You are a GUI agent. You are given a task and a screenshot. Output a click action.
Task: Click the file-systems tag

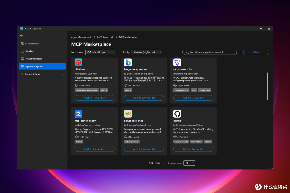point(196,142)
